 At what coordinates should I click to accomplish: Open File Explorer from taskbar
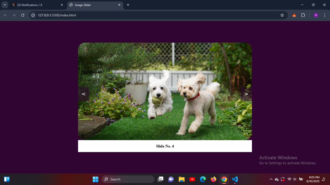point(182,179)
